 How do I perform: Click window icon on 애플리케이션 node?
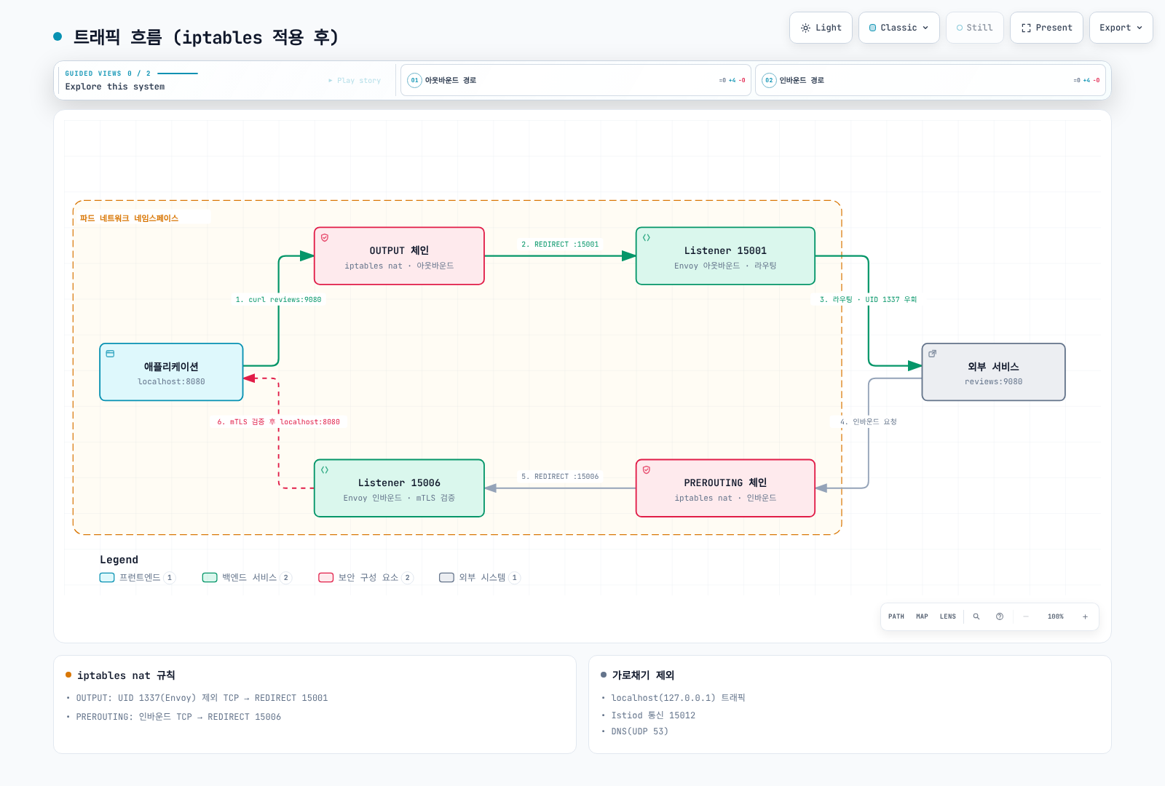[x=110, y=354]
